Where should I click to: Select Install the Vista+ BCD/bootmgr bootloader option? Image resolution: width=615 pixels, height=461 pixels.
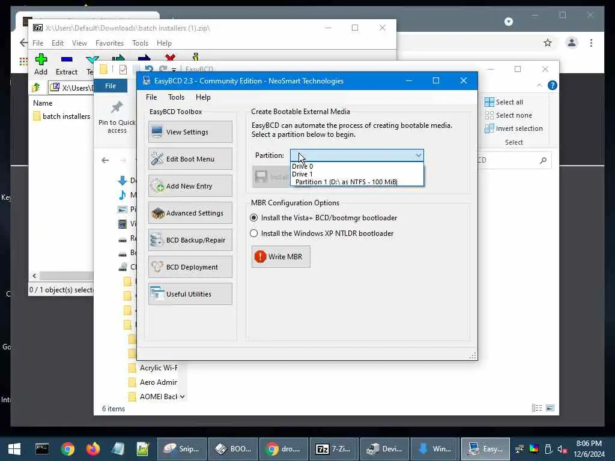point(324,218)
